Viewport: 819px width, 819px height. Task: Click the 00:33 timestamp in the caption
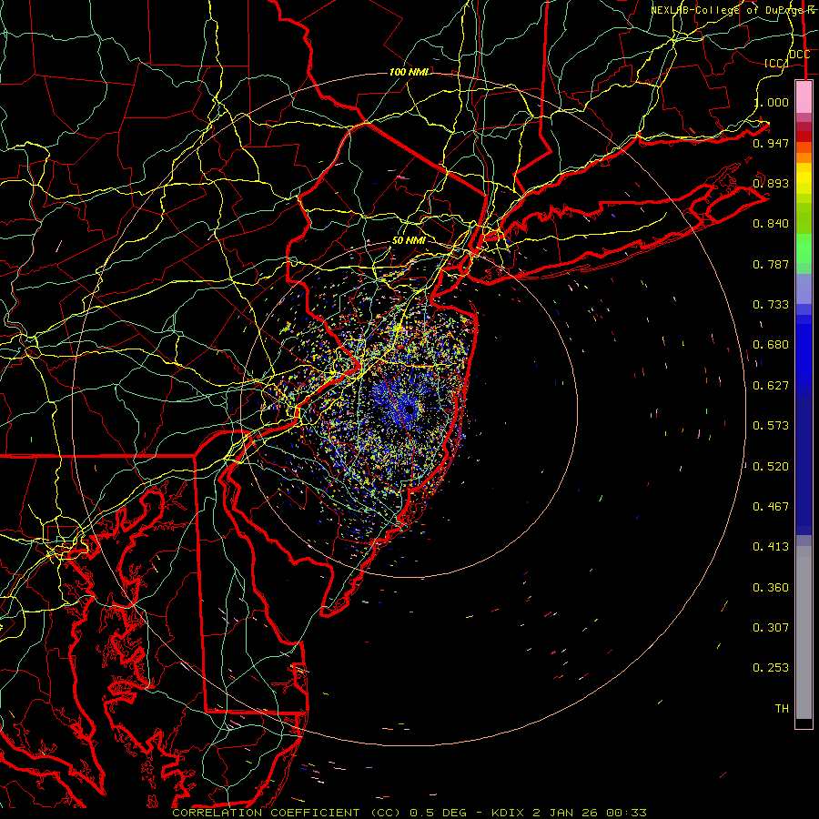tap(626, 813)
